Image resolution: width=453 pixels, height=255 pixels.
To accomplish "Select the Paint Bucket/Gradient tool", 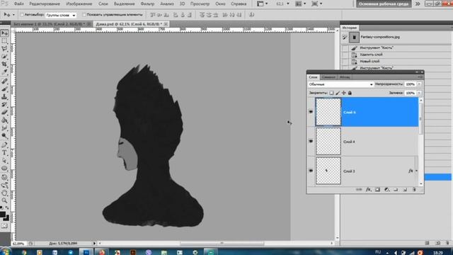I will pos(4,120).
